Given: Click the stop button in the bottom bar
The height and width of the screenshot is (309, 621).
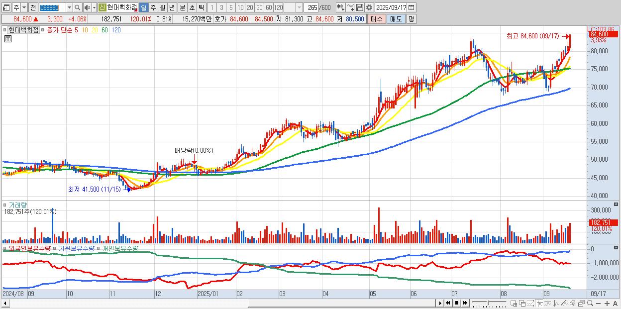Looking at the screenshot, I should click(457, 303).
